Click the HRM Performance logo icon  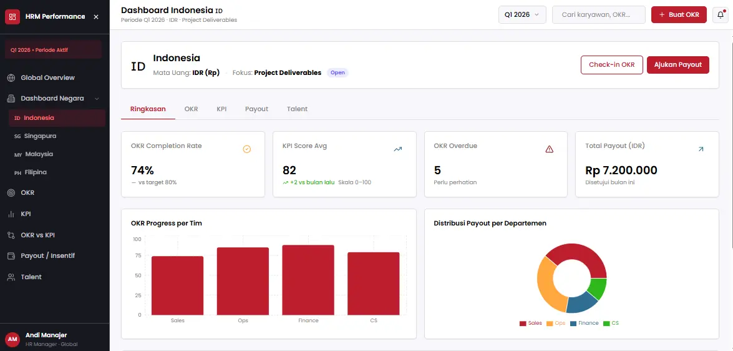[x=12, y=17]
